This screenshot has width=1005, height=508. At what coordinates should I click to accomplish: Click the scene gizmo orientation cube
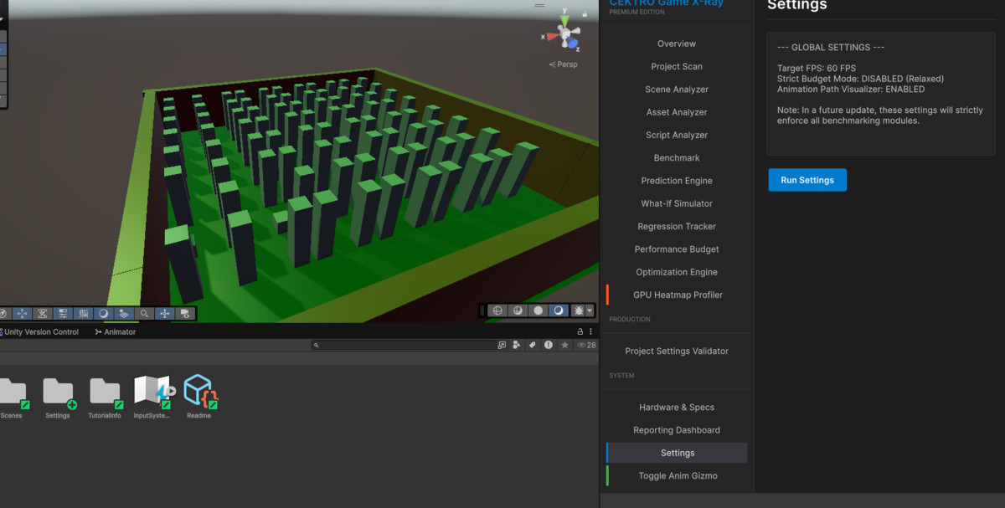click(566, 35)
